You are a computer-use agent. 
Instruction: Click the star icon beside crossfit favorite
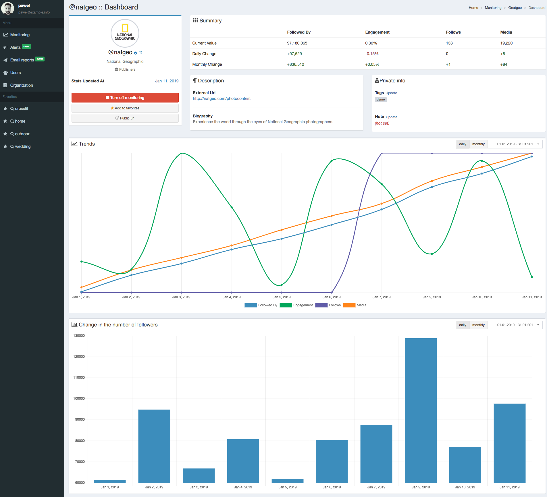pos(5,109)
